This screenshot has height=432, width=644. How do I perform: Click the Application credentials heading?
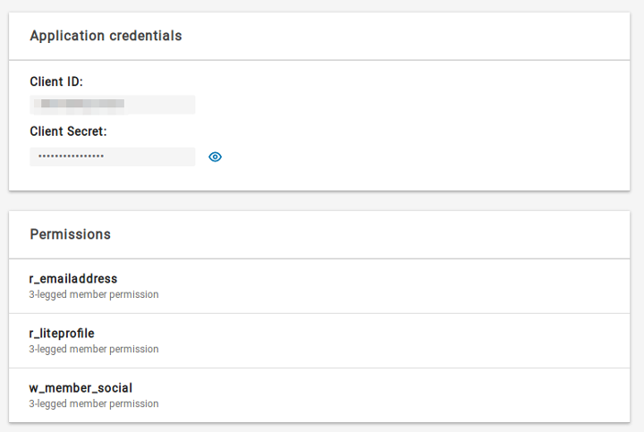pyautogui.click(x=106, y=36)
